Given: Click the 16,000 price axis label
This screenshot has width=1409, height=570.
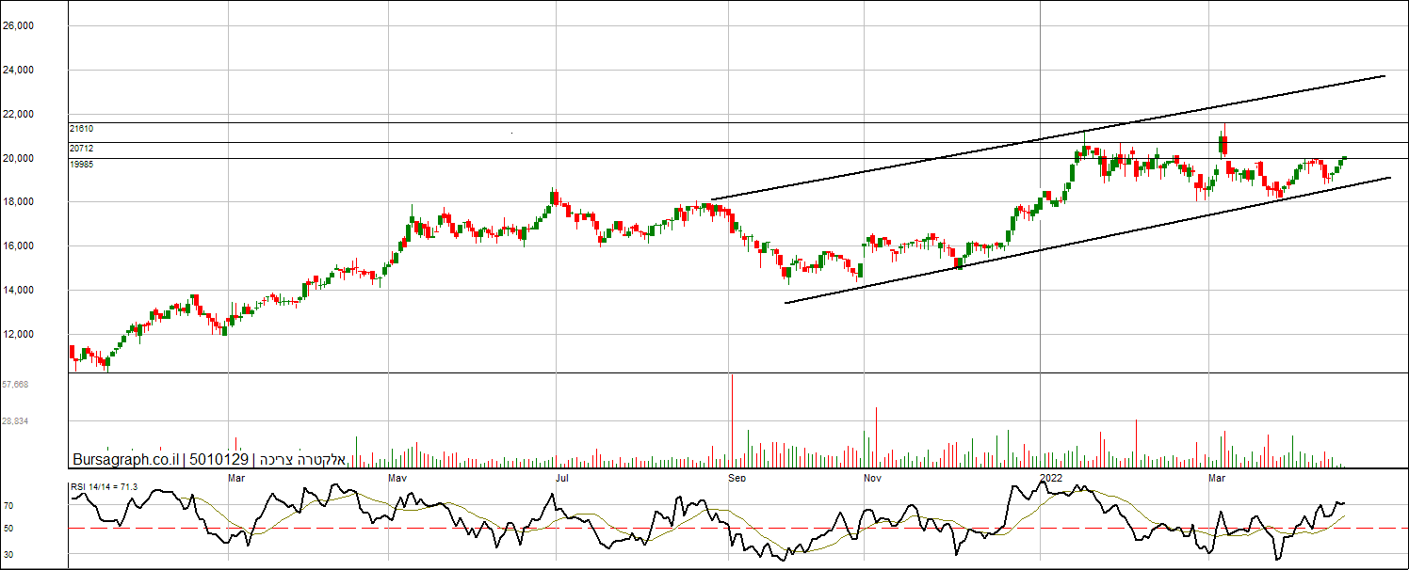Looking at the screenshot, I should pos(18,245).
